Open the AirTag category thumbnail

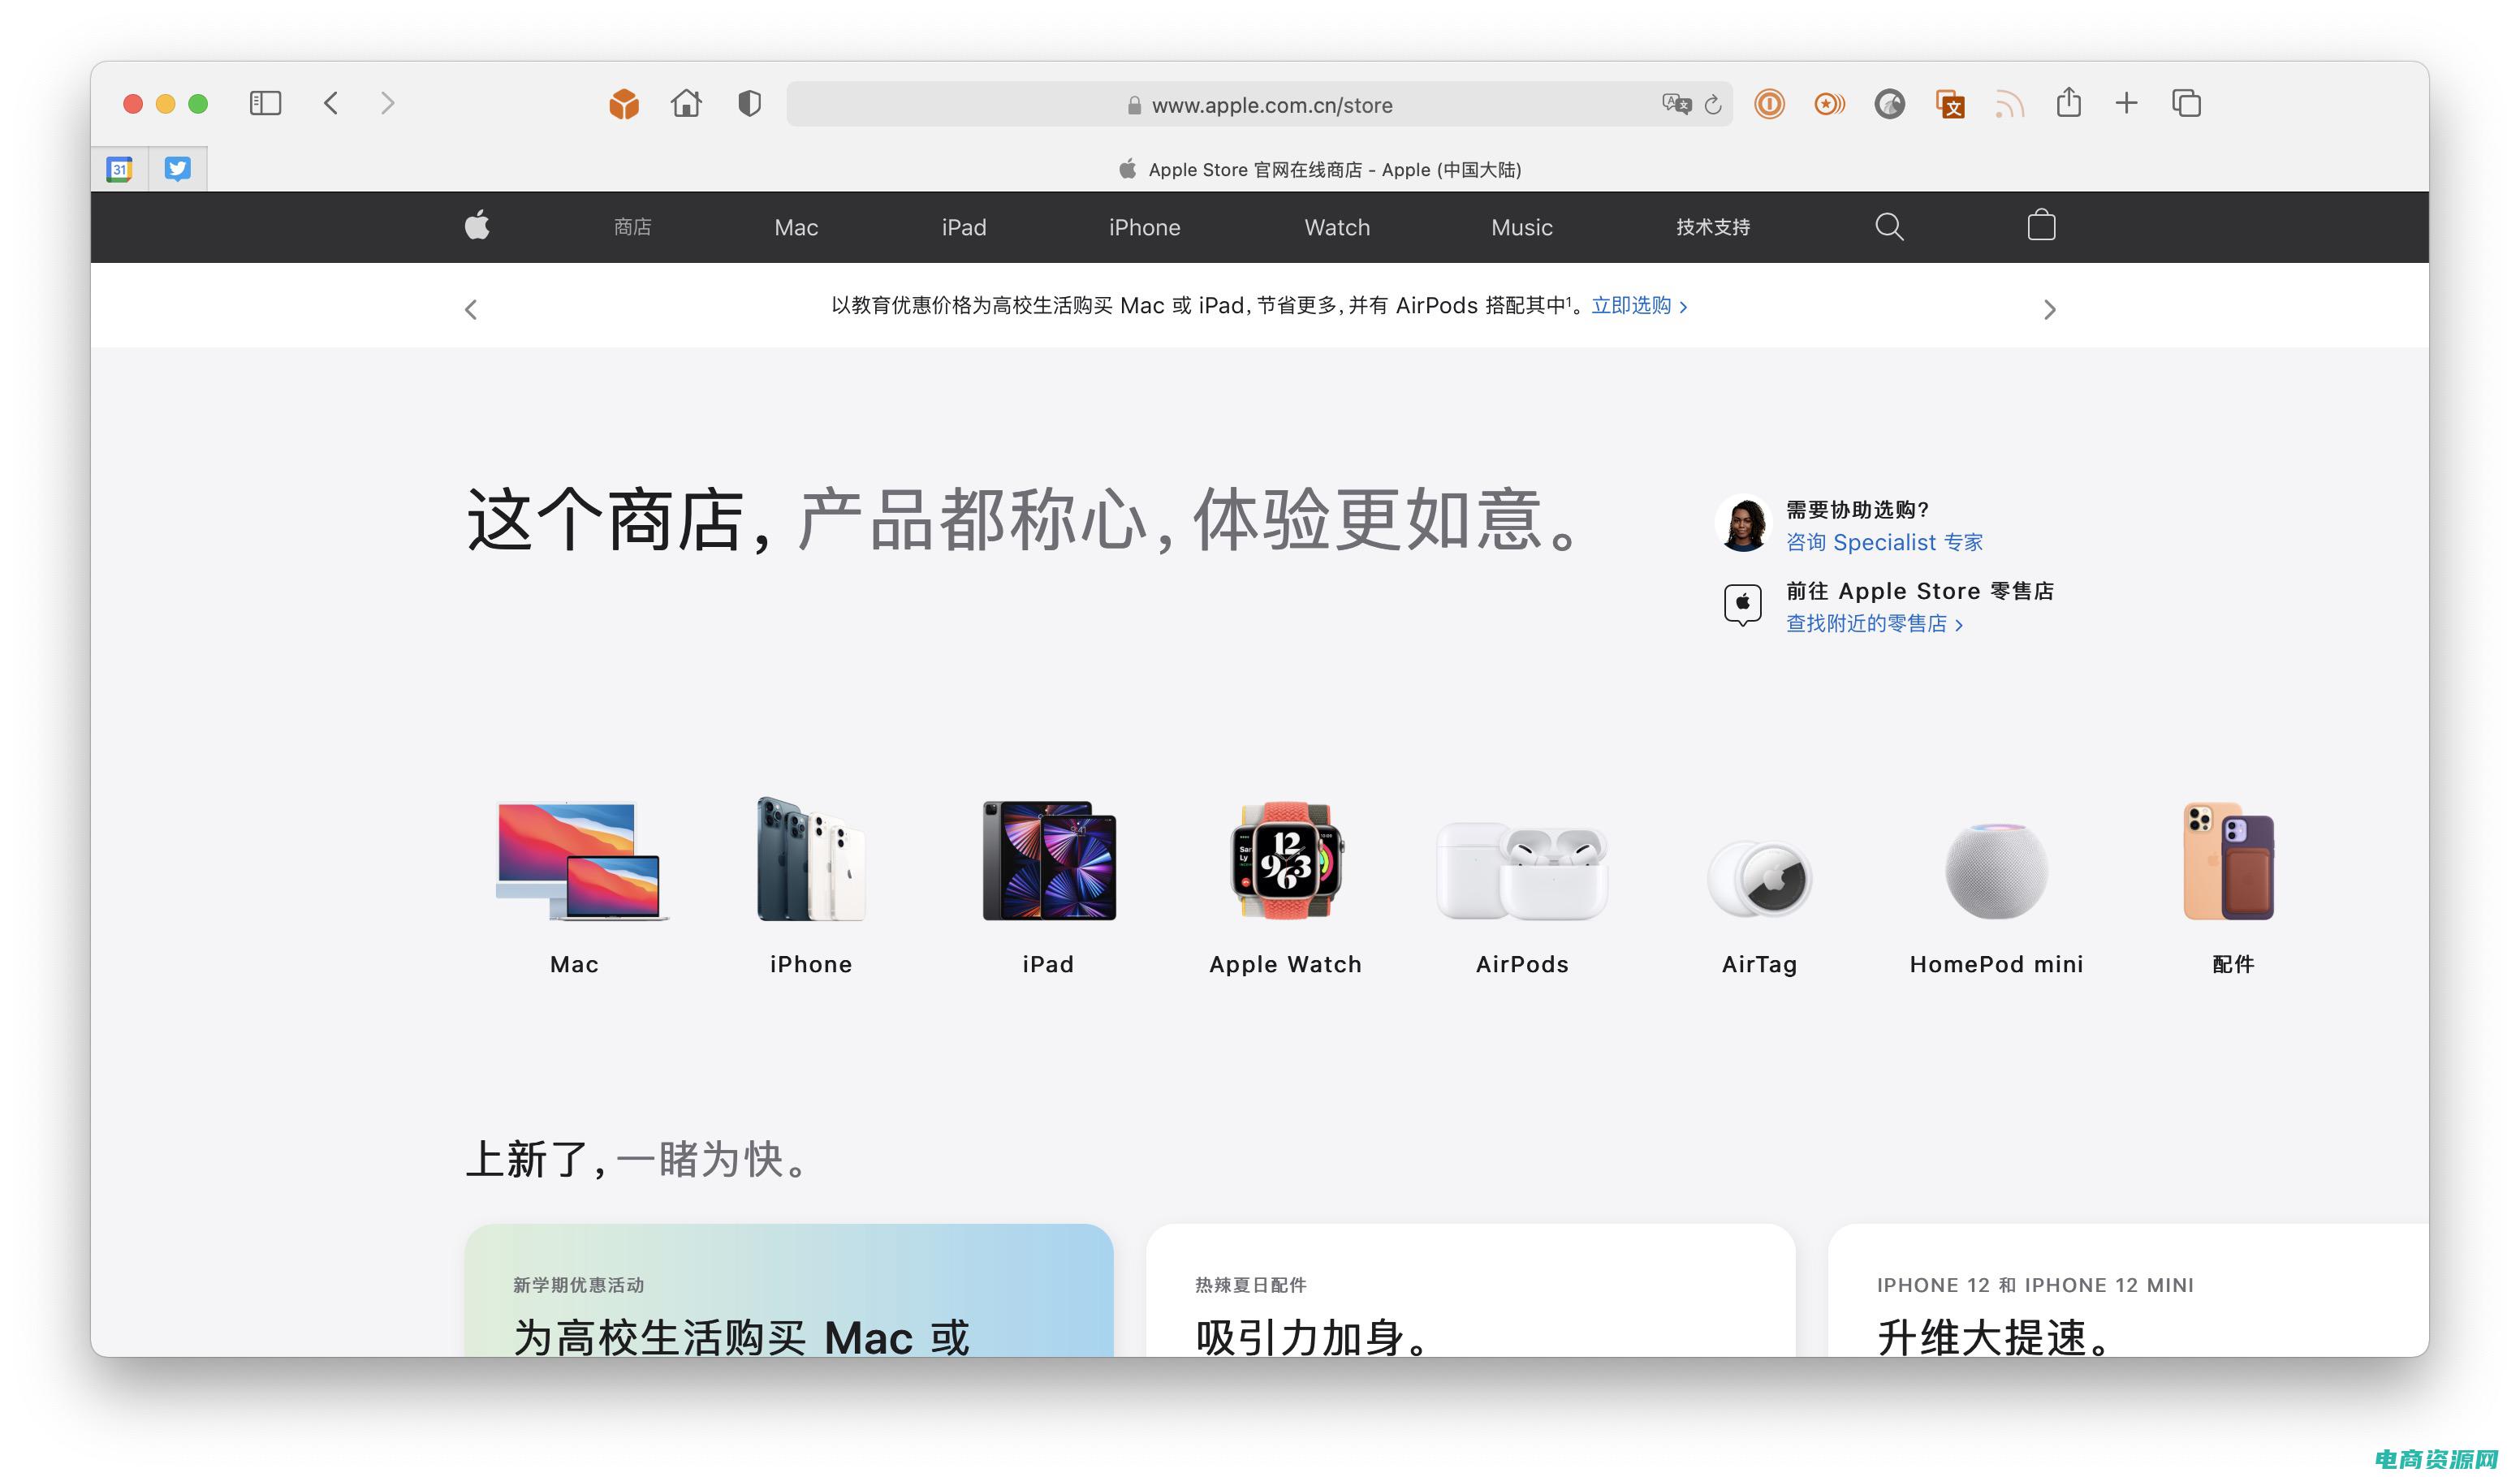click(x=1759, y=878)
